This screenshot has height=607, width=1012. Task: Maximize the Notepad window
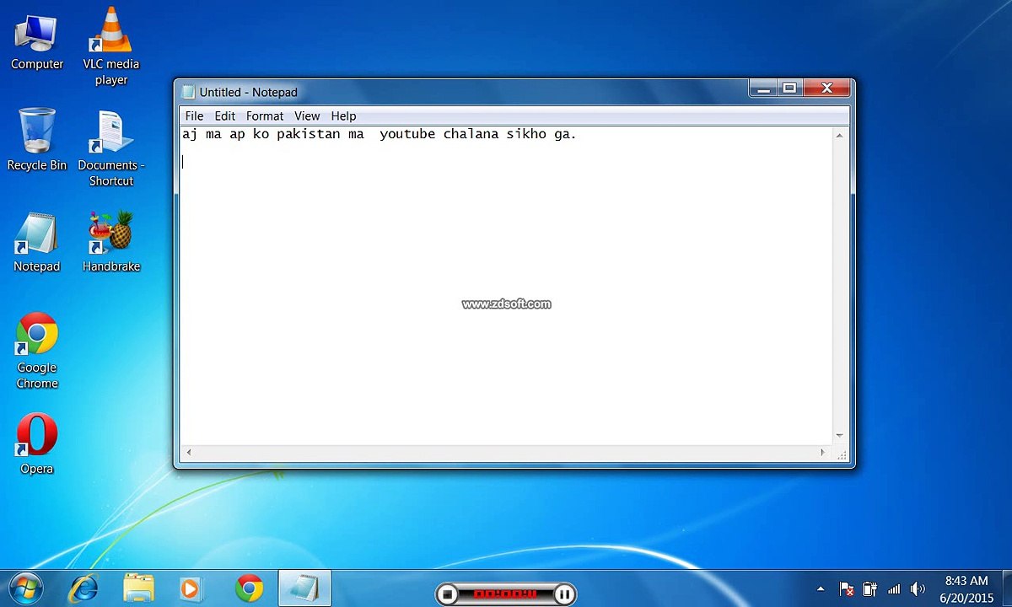pos(789,88)
